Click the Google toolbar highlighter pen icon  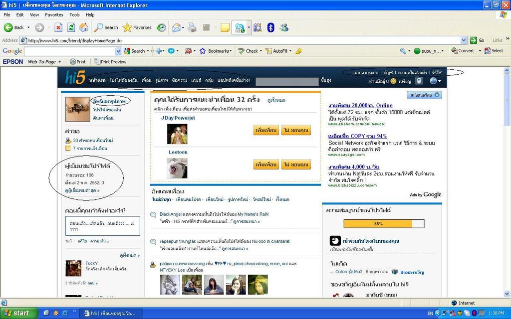click(298, 51)
